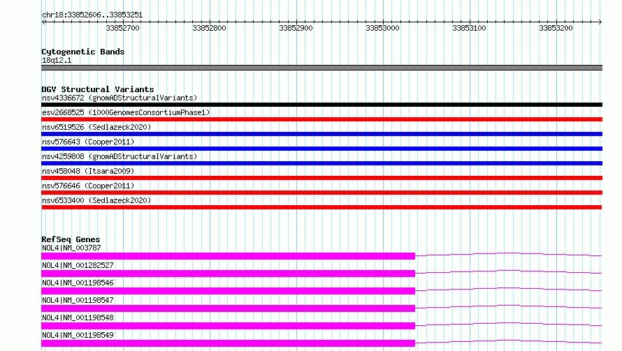
Task: Click ruler position 33852700
Action: (122, 28)
